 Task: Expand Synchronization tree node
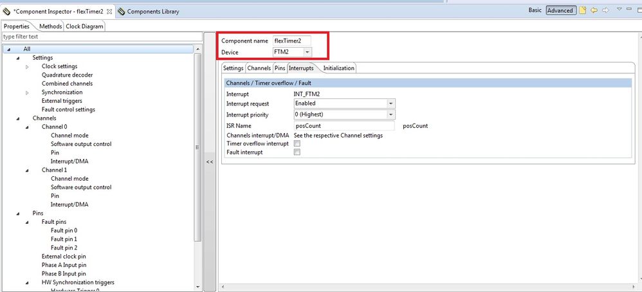pos(27,93)
